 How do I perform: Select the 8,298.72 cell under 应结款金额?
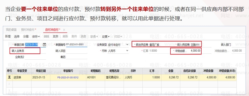(190, 77)
